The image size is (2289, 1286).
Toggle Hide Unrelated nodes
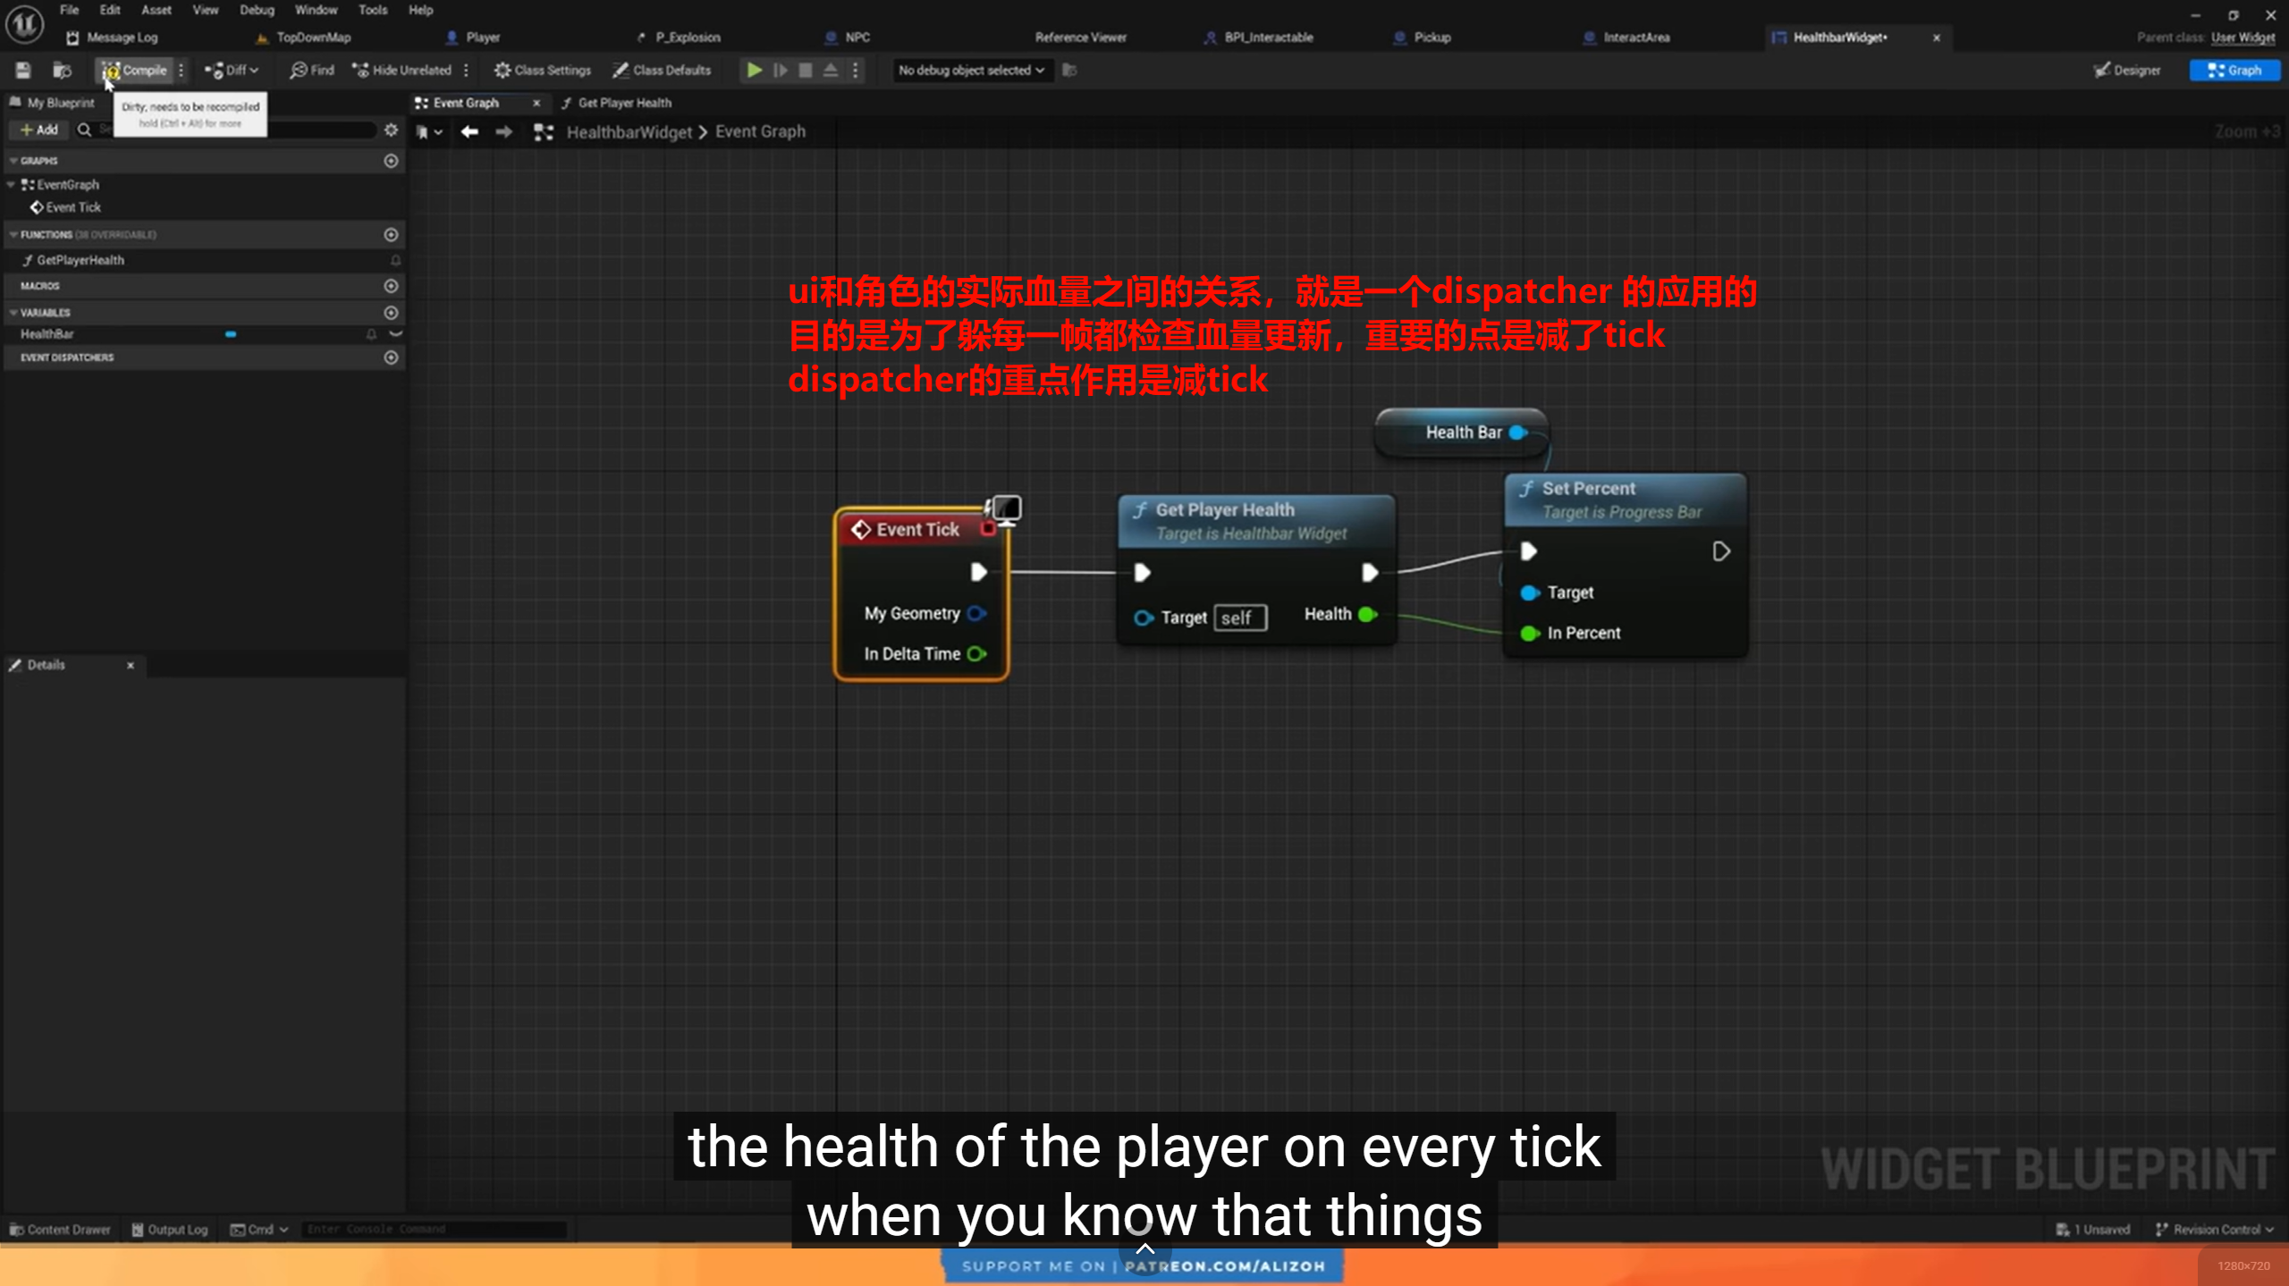[x=403, y=70]
